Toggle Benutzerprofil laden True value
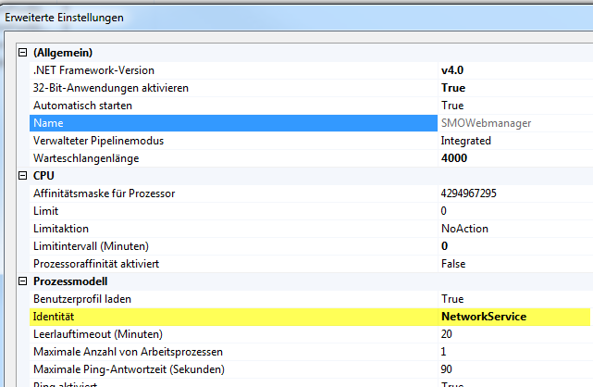The image size is (593, 387). coord(452,299)
